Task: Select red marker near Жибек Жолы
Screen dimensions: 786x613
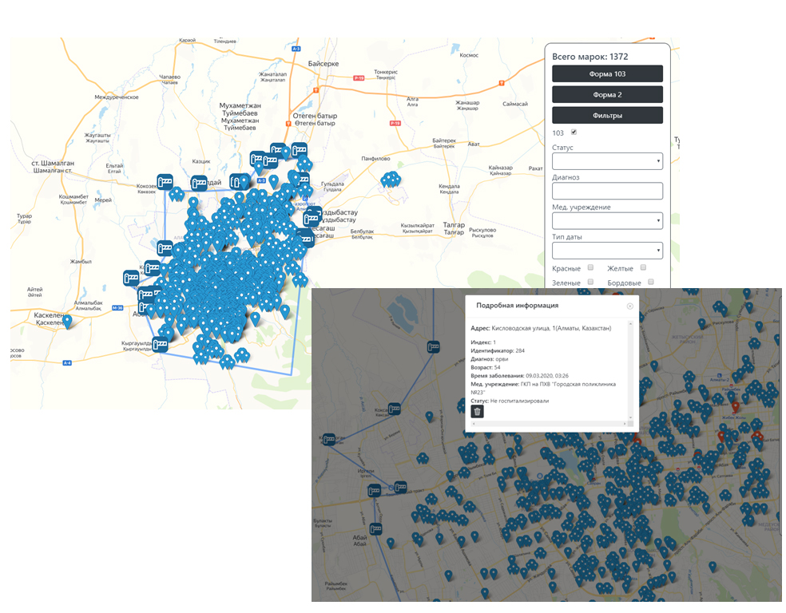Action: [736, 406]
